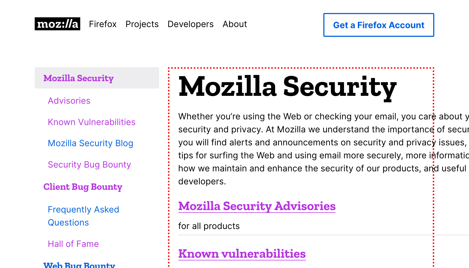This screenshot has width=469, height=268.
Task: Open the Client Bug Bounty section
Action: point(83,187)
